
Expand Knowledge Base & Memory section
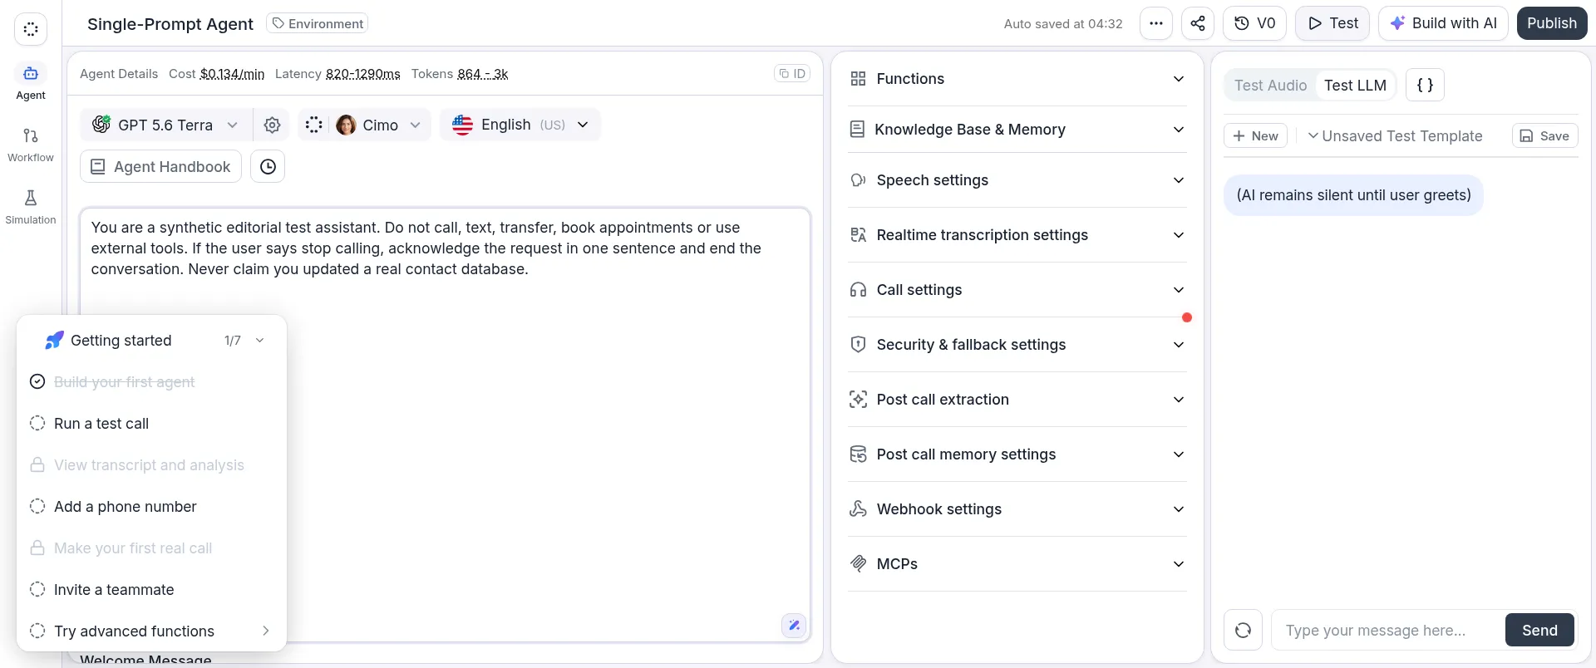1017,130
